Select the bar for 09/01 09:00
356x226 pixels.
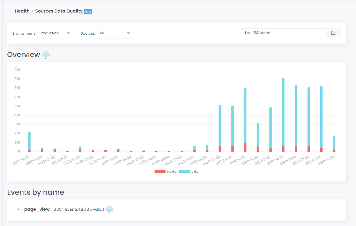pyautogui.click(x=220, y=128)
